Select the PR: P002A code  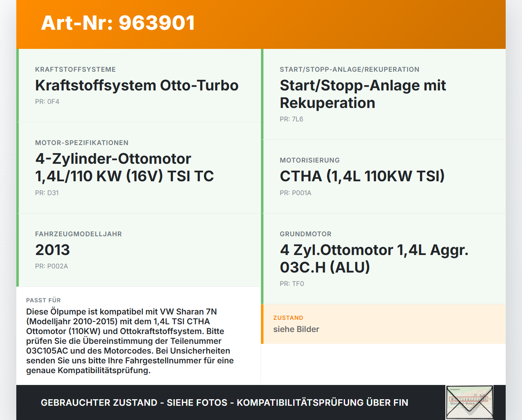(51, 266)
